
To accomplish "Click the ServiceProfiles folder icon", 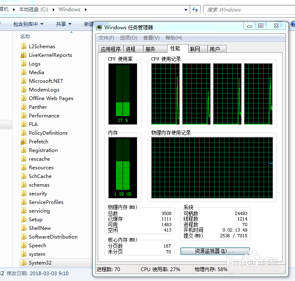I will pyautogui.click(x=24, y=202).
